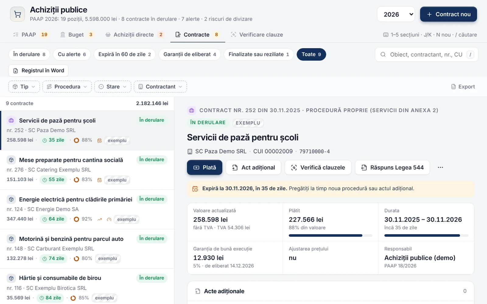This screenshot has height=304, width=487.
Task: Click the package icon of Mese preparate row
Action: pyautogui.click(x=11, y=160)
